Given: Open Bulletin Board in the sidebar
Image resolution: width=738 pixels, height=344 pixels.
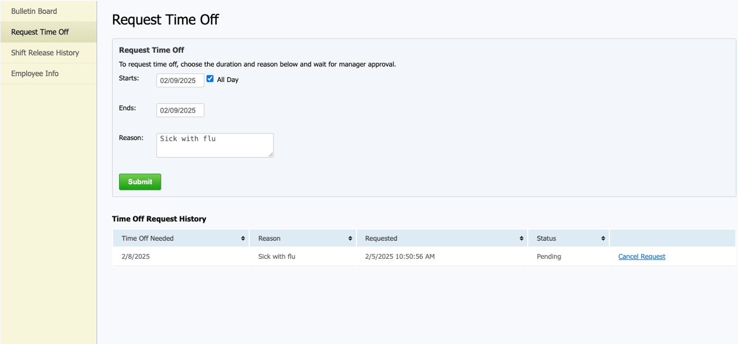Looking at the screenshot, I should pos(34,11).
